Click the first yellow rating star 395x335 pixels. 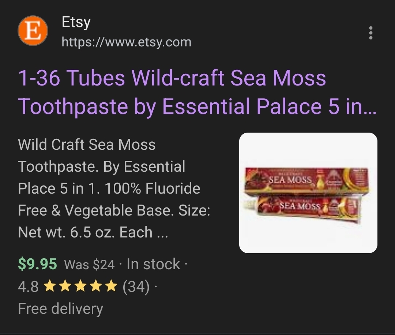(x=49, y=286)
